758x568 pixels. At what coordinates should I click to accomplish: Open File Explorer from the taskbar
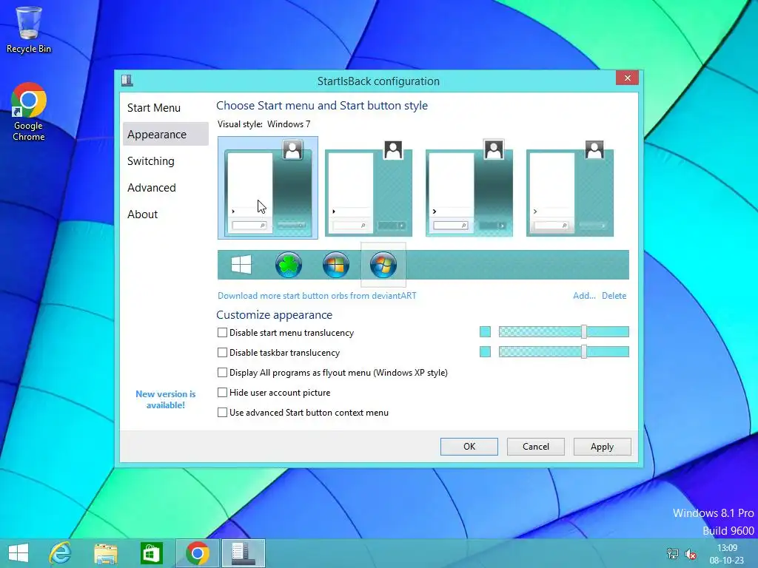[105, 553]
